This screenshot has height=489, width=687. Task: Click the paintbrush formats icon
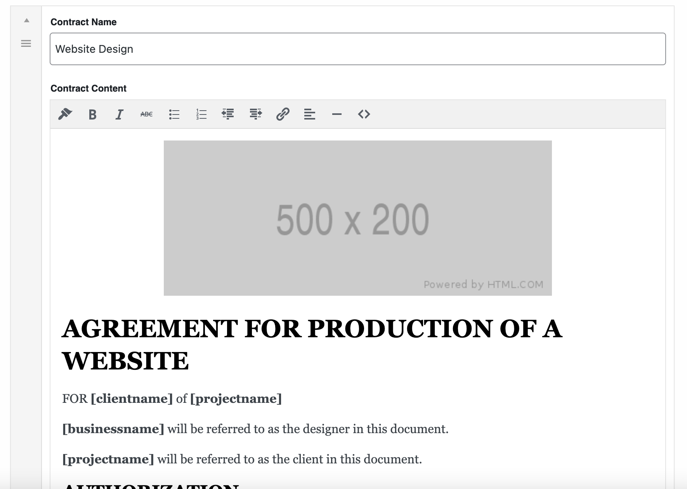(x=65, y=114)
